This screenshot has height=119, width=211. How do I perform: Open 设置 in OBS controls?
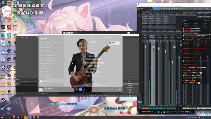coord(130,91)
